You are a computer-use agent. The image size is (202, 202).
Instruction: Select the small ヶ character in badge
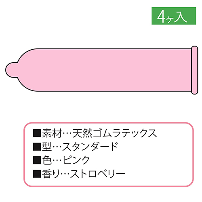pos(169,20)
